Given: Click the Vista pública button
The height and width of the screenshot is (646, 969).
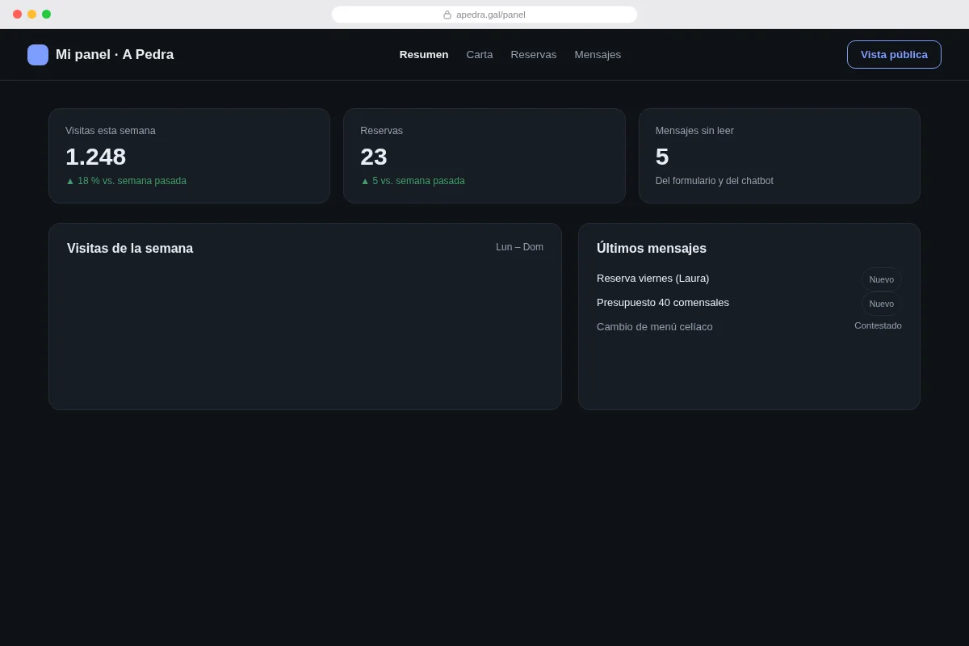Looking at the screenshot, I should click(x=894, y=55).
